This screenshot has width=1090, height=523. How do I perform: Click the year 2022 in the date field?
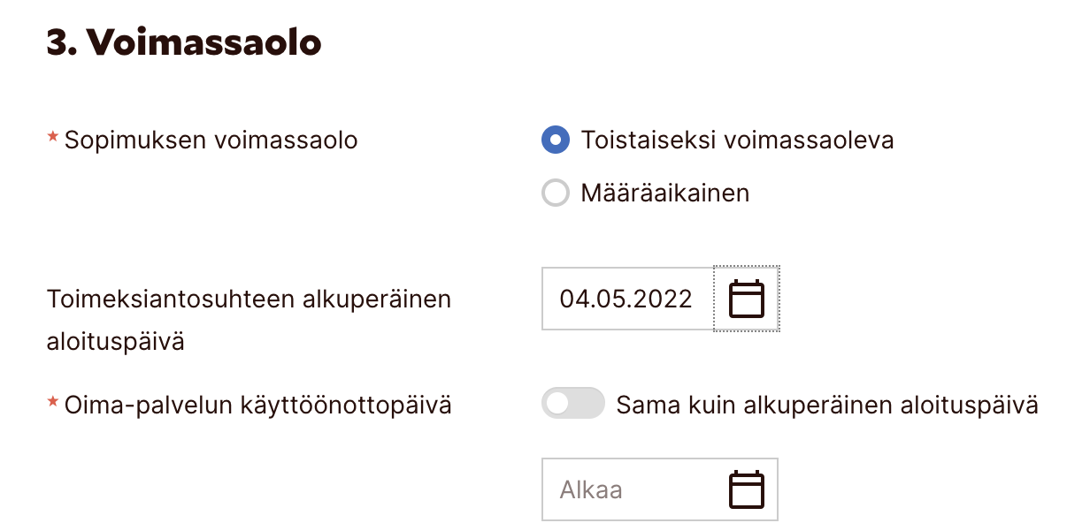coord(664,299)
